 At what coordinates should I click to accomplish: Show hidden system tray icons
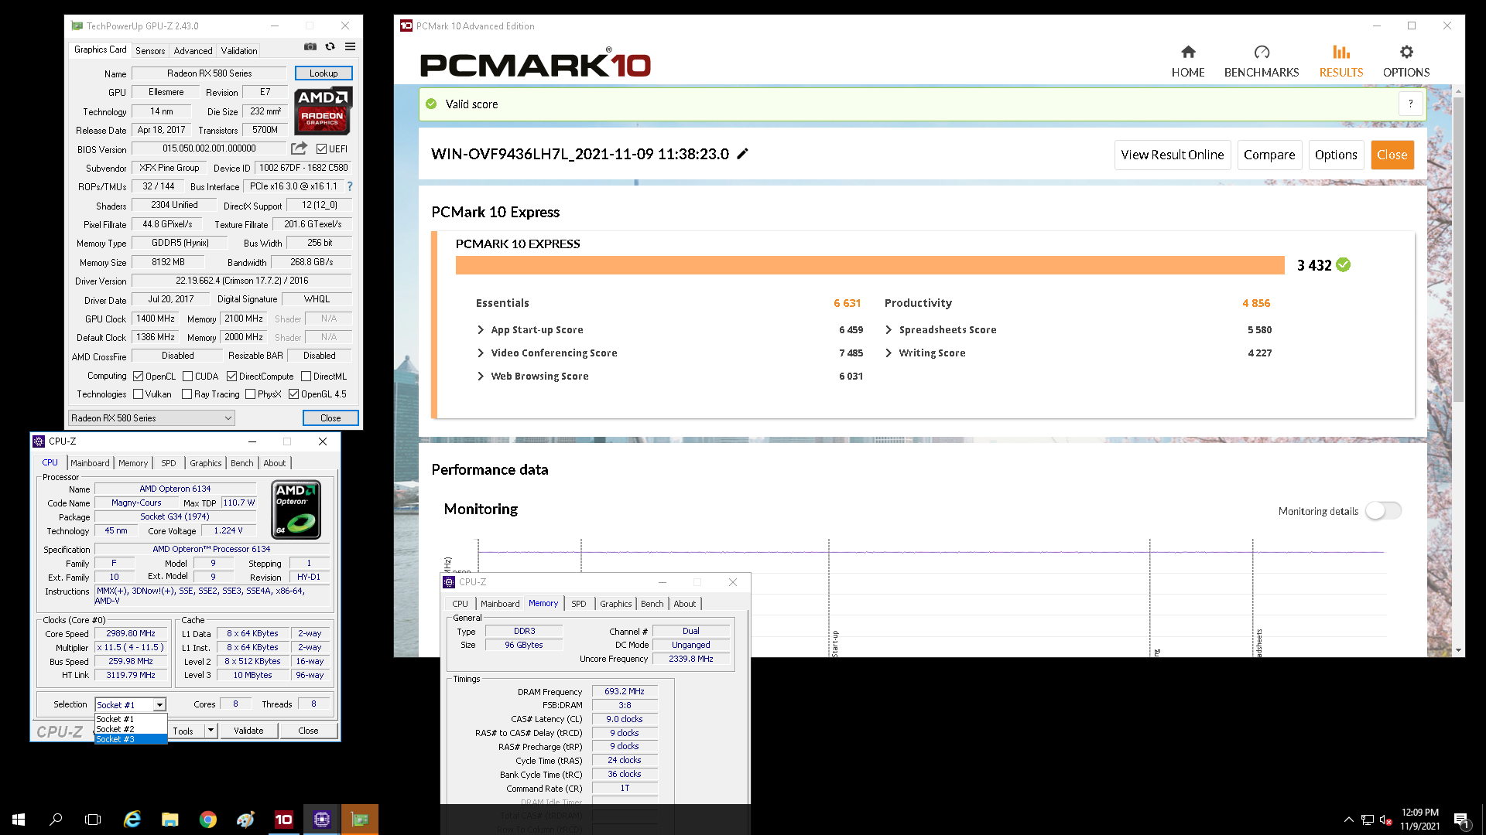coord(1349,820)
